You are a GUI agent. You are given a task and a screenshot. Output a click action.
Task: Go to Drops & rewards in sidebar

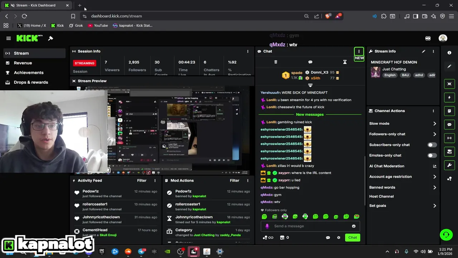tap(34, 82)
